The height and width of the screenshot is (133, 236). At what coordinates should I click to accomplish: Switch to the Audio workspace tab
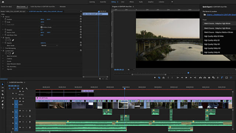coord(141,2)
